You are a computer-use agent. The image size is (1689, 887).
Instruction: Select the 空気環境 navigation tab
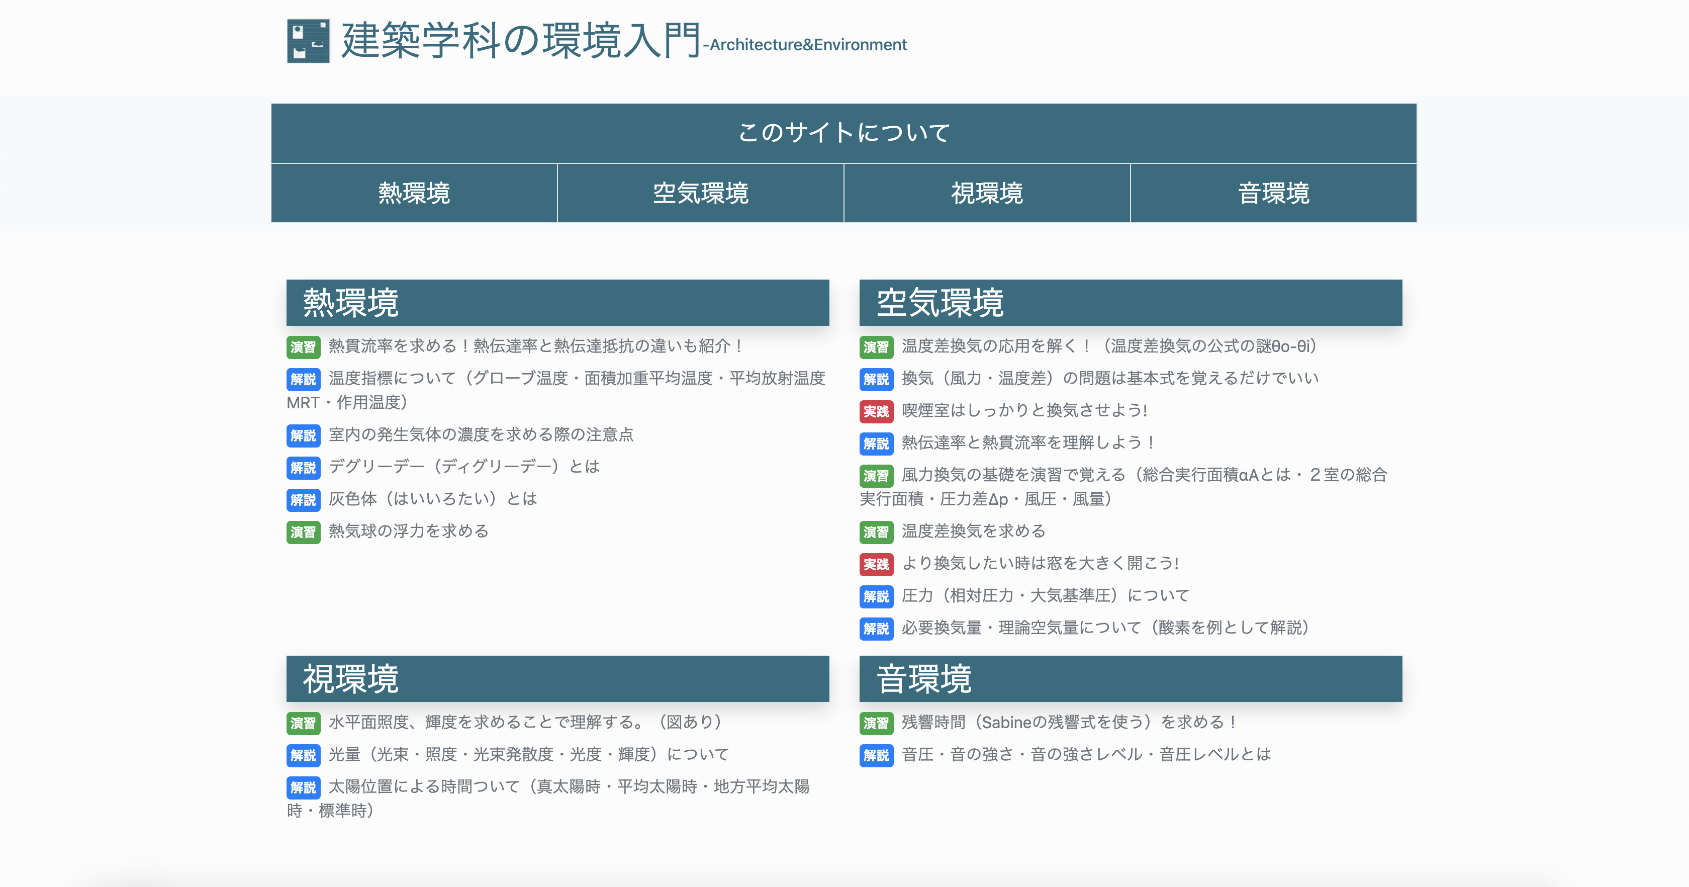click(x=700, y=194)
